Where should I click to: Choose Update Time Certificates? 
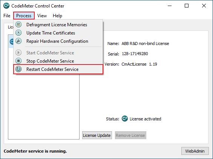(58, 33)
